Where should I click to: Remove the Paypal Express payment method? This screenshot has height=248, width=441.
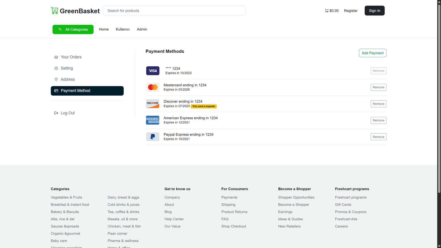point(378,137)
